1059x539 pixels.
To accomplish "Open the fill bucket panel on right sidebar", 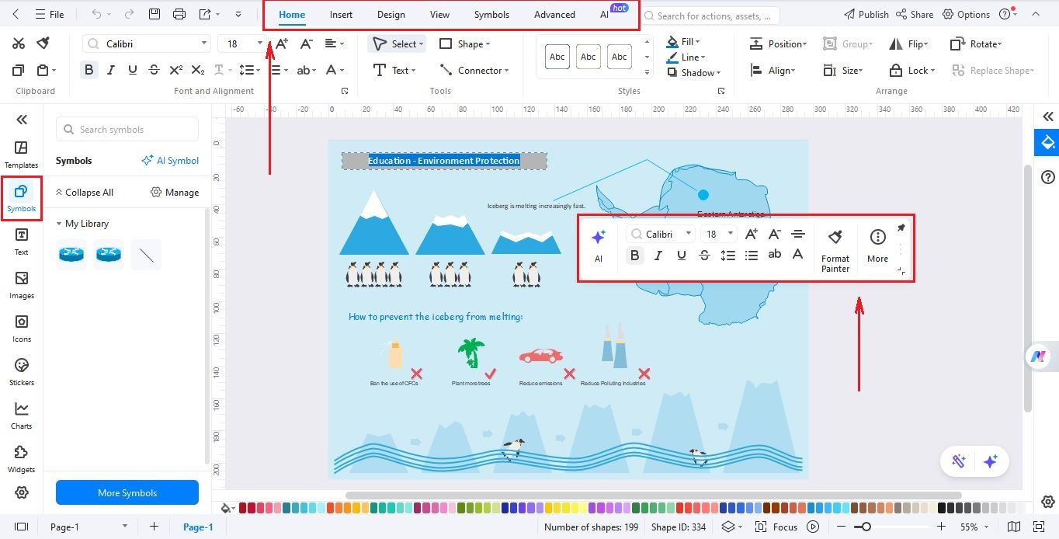I will point(1047,143).
